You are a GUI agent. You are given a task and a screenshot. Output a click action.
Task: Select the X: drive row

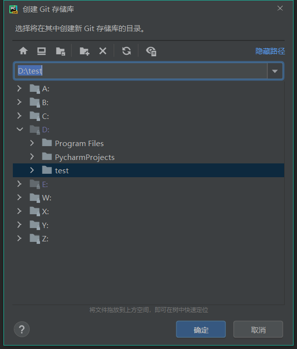pyautogui.click(x=148, y=211)
